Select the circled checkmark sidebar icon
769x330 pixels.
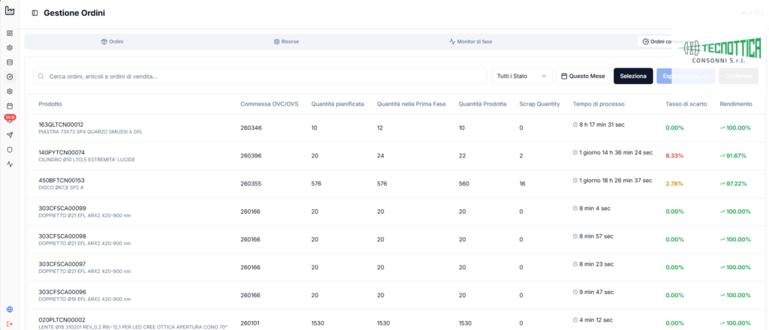tap(9, 76)
